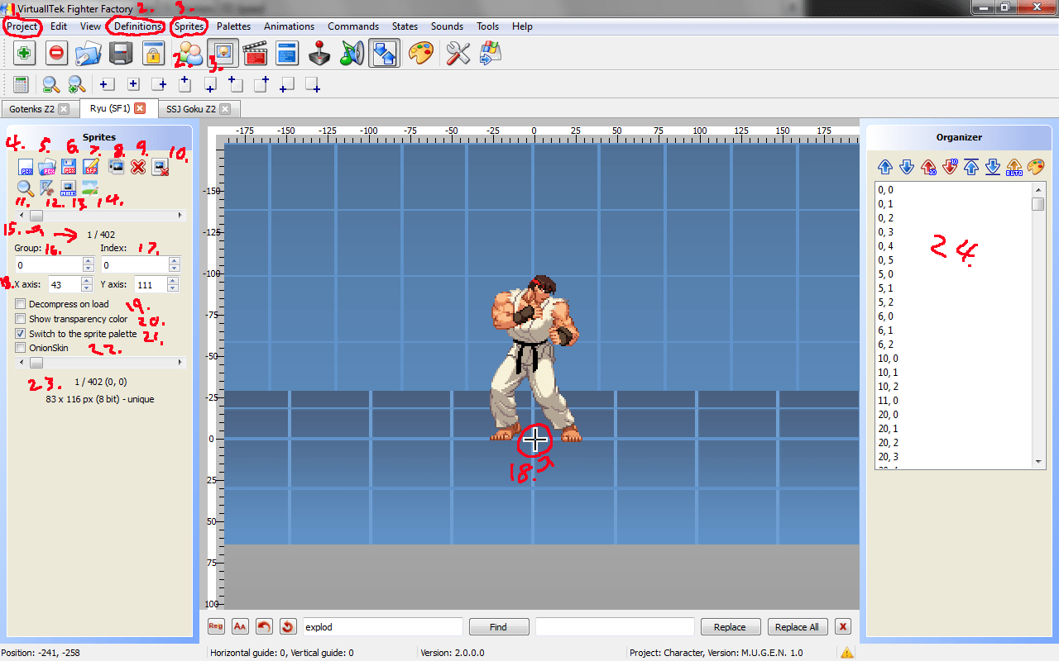Viewport: 1059px width, 661px height.
Task: Increment the Group value spinner up
Action: click(88, 261)
